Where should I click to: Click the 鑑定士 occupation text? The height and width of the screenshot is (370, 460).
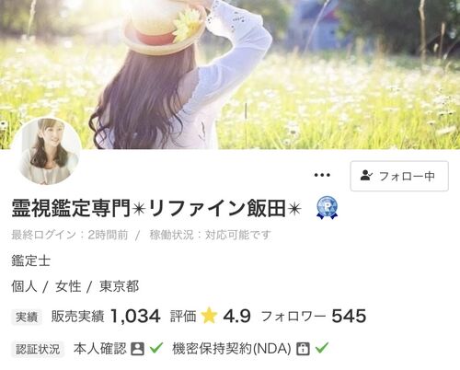[30, 261]
